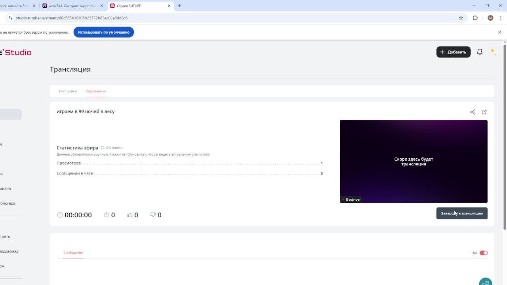Click the clock icon beside the stream timer
The width and height of the screenshot is (507, 285).
tap(60, 215)
